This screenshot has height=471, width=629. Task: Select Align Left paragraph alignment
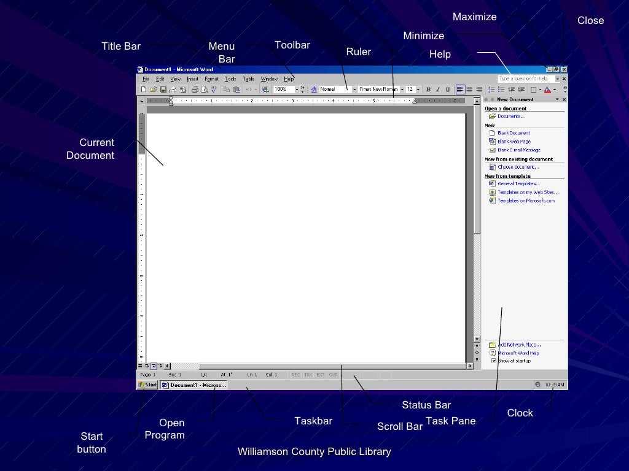point(460,90)
